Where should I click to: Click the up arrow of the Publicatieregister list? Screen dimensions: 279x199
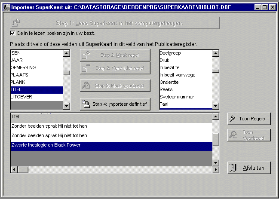[216, 53]
